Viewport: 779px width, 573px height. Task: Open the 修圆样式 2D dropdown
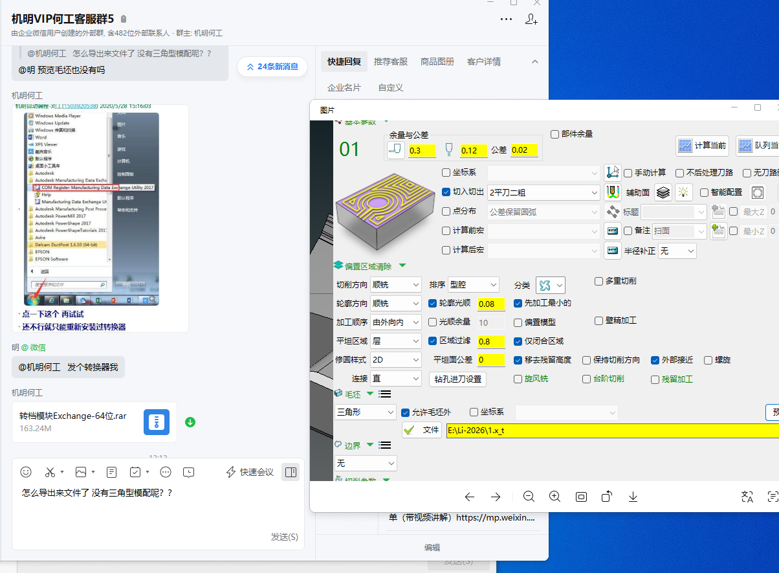coord(397,360)
